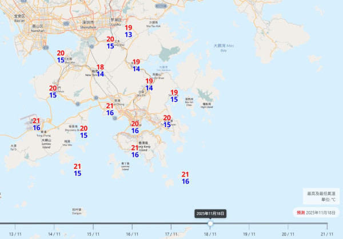Click the Mui Wo label
The width and height of the screenshot is (343, 239).
coord(67,143)
